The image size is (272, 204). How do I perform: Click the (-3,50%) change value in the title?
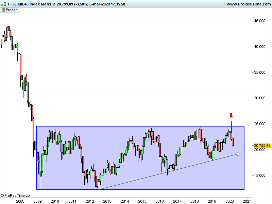click(x=81, y=4)
